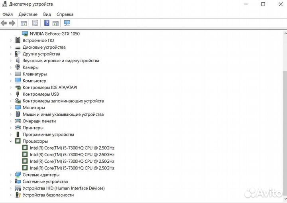Open the Файл menu
287x203 pixels.
[x=8, y=14]
